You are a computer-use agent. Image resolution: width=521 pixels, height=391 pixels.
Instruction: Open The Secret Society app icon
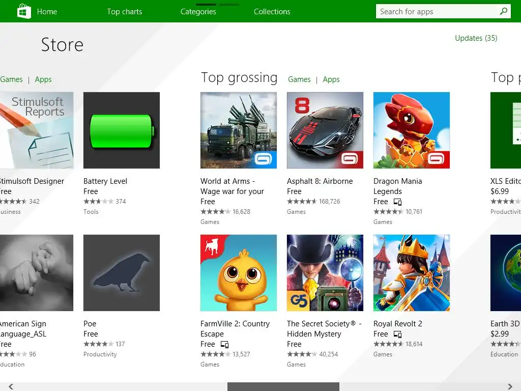click(325, 273)
